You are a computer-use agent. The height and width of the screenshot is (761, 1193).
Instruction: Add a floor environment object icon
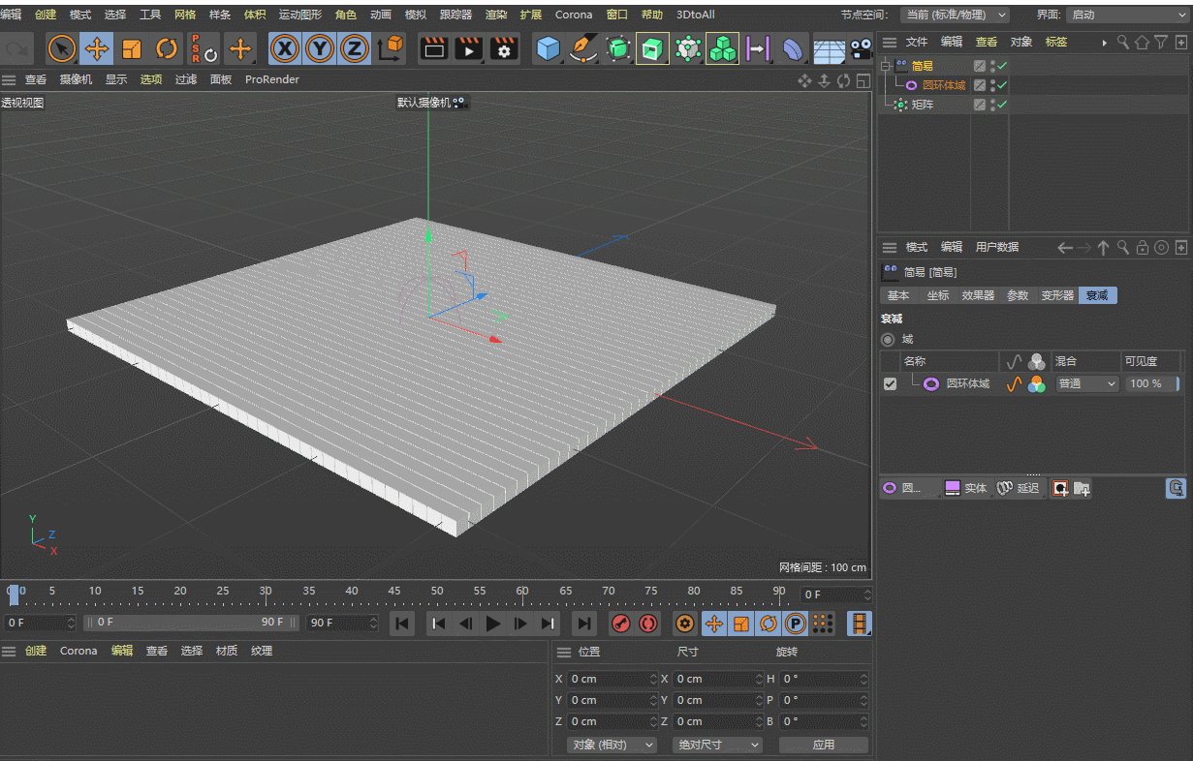click(829, 48)
